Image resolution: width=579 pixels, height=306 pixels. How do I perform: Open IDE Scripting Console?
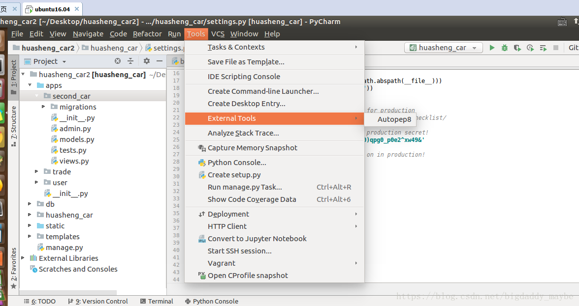pos(274,77)
